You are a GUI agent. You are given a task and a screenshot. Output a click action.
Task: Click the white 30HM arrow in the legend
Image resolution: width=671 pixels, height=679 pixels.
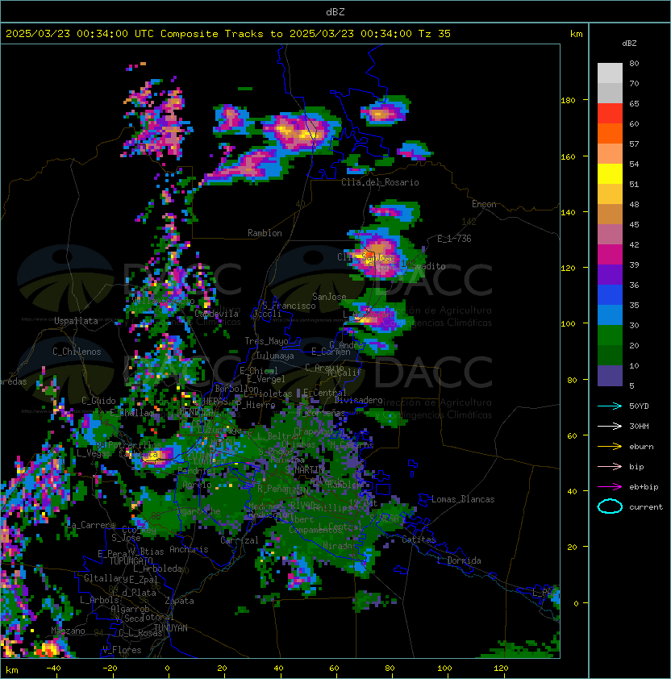pyautogui.click(x=610, y=427)
